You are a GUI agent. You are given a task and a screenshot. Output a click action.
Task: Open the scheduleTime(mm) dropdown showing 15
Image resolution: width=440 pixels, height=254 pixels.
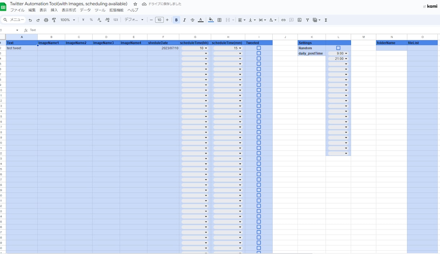pos(228,48)
